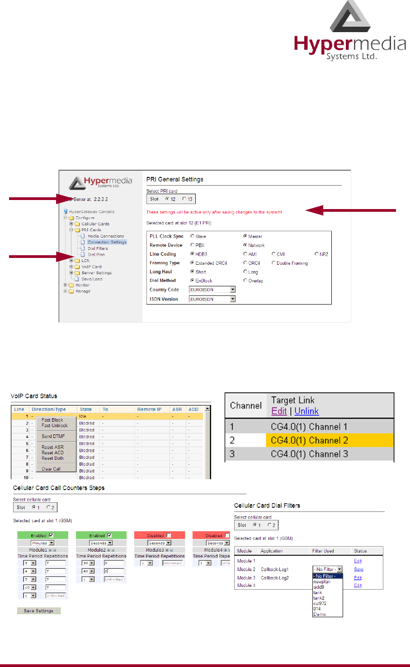Set PLL Clock Sync to Slave
The width and height of the screenshot is (410, 667).
(x=193, y=236)
